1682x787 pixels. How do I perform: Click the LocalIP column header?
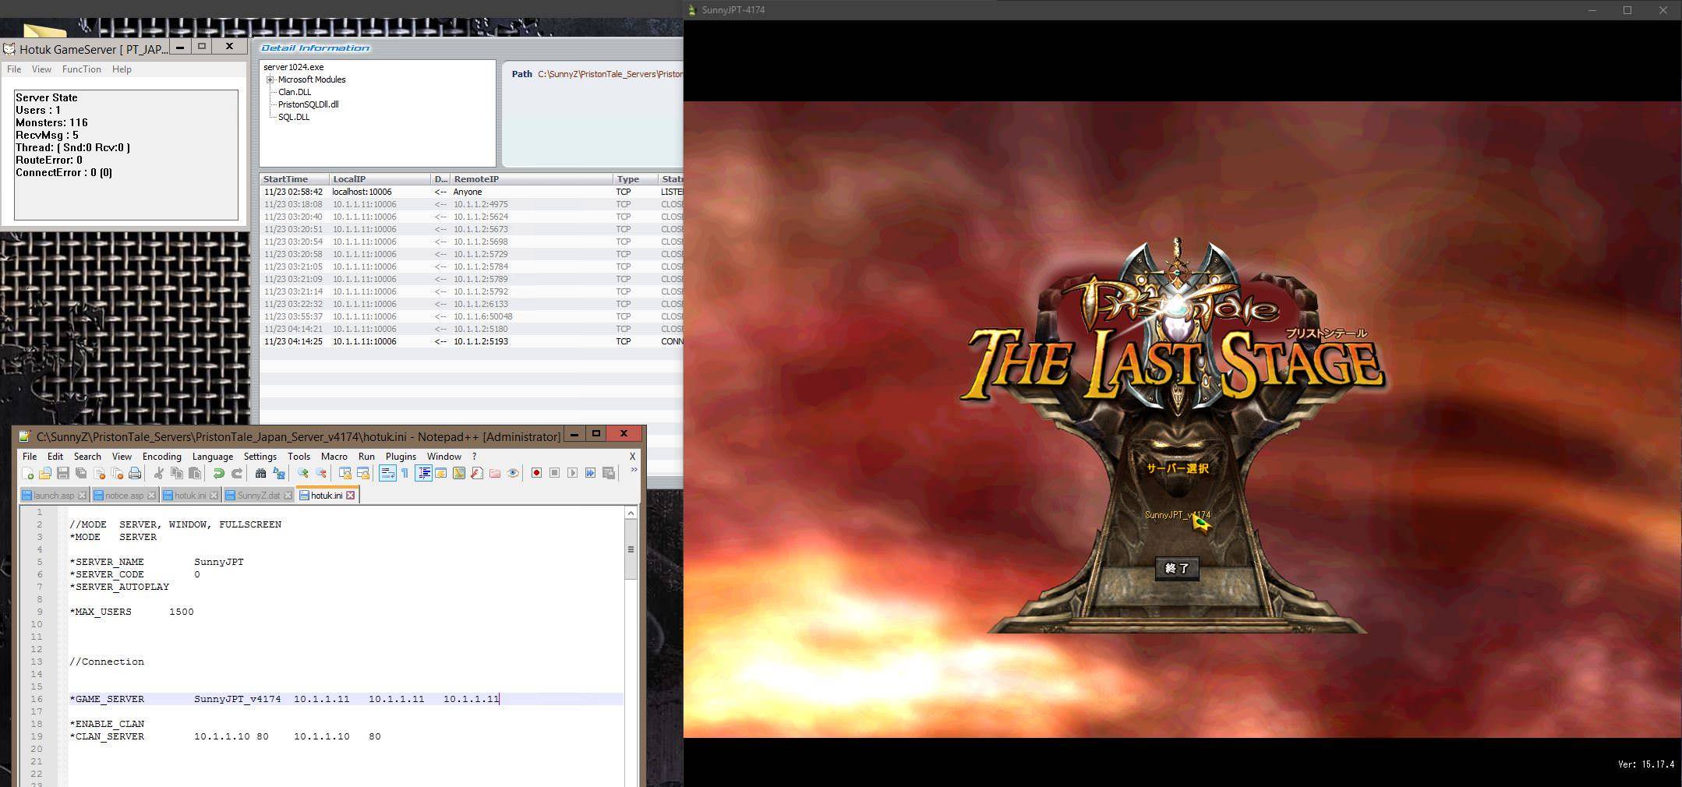pyautogui.click(x=380, y=179)
